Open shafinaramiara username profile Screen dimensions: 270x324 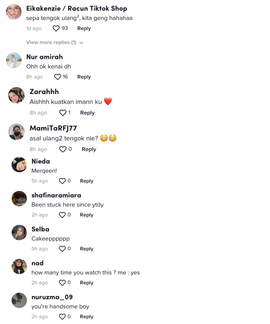(x=56, y=195)
